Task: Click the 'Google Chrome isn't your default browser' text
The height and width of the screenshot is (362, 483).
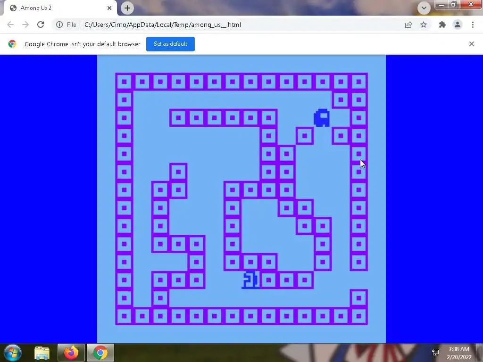Action: coord(83,44)
